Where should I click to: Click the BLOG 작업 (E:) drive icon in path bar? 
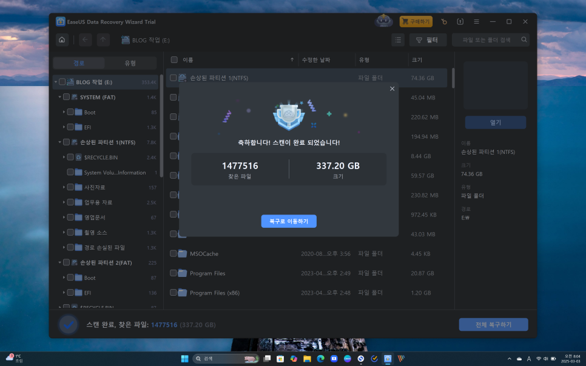(x=126, y=40)
